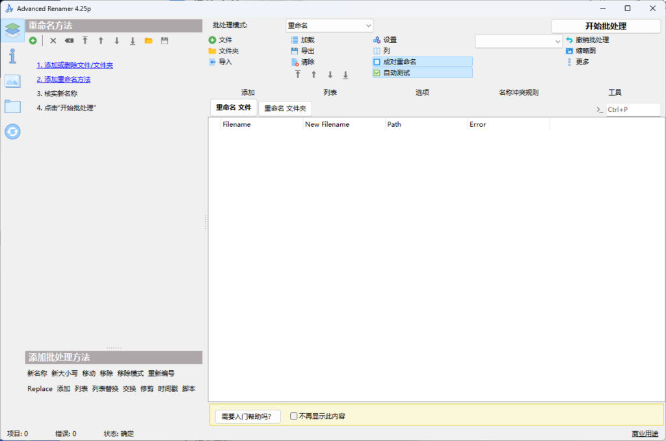
Task: Open the rename methods layers sidebar icon
Action: point(13,30)
